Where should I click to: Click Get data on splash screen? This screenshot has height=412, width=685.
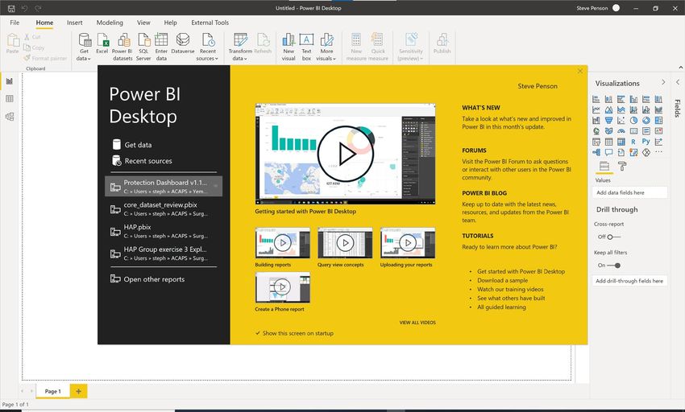[132, 145]
